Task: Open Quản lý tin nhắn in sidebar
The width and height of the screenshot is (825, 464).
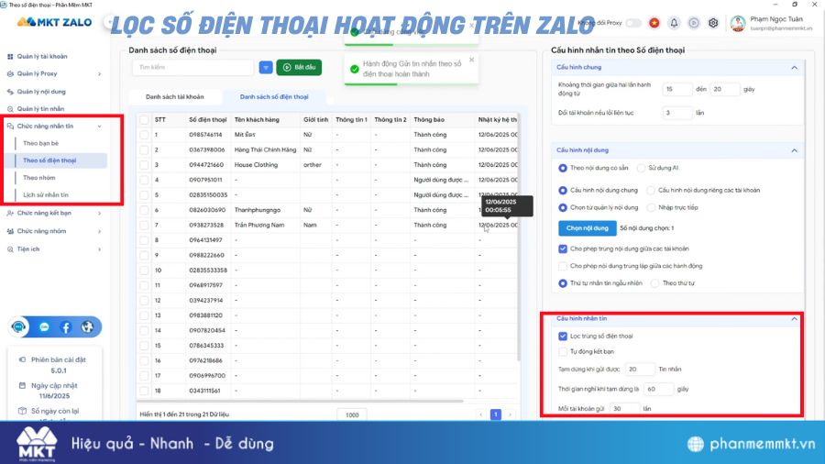Action: (x=40, y=109)
